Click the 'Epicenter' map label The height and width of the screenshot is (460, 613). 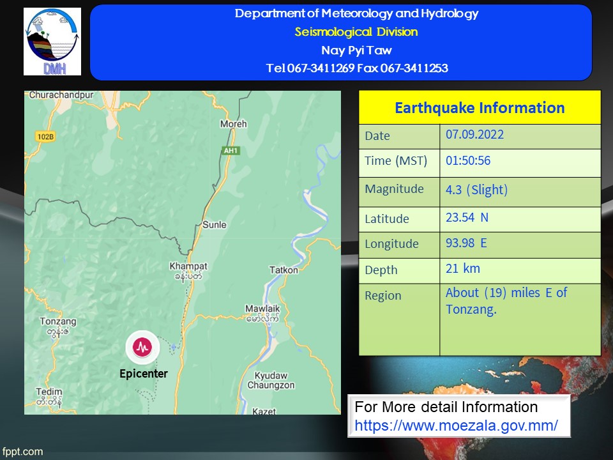[144, 374]
